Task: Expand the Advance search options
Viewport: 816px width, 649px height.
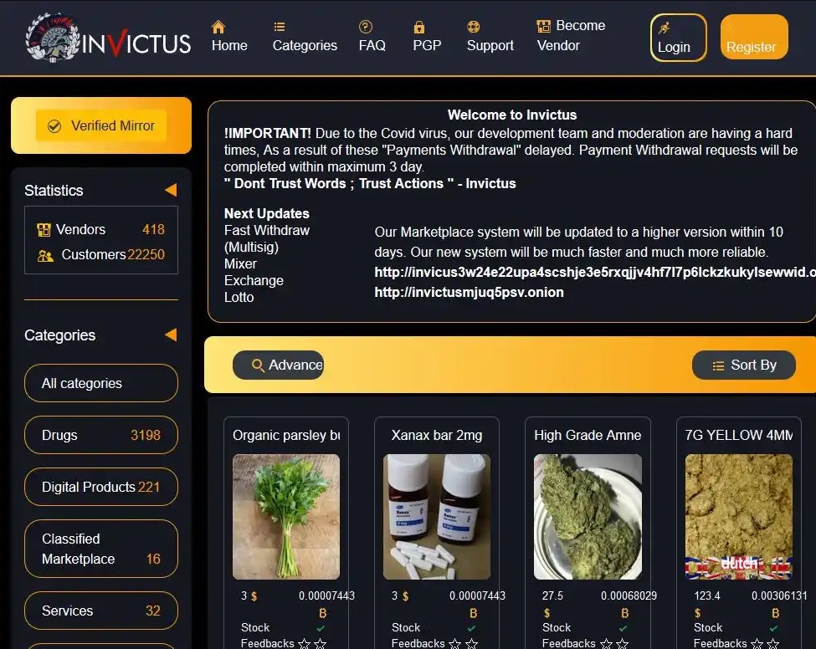Action: pyautogui.click(x=278, y=365)
